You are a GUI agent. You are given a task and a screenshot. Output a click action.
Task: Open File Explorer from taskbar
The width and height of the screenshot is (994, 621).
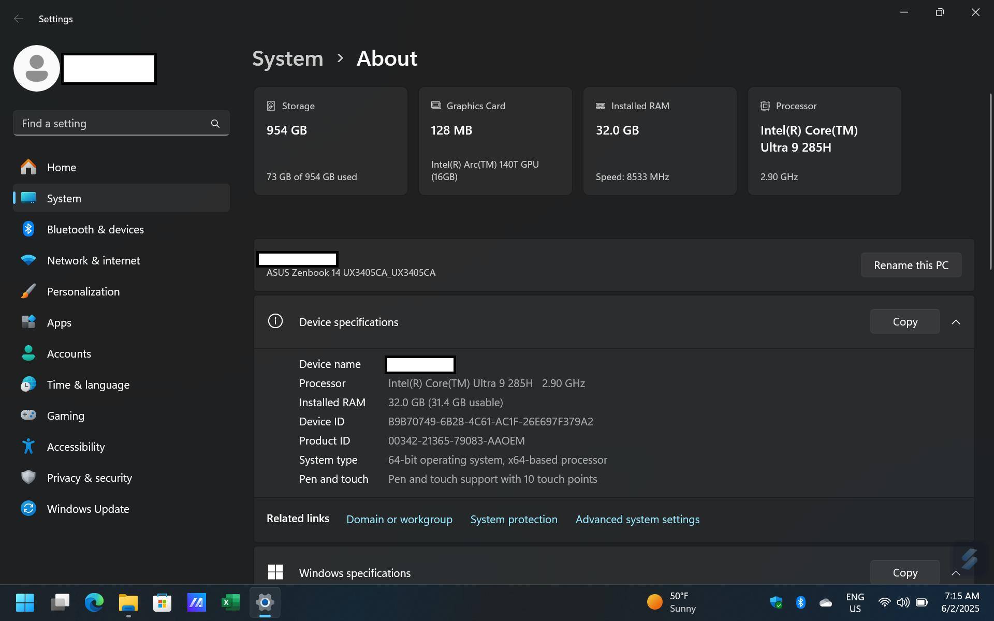128,602
